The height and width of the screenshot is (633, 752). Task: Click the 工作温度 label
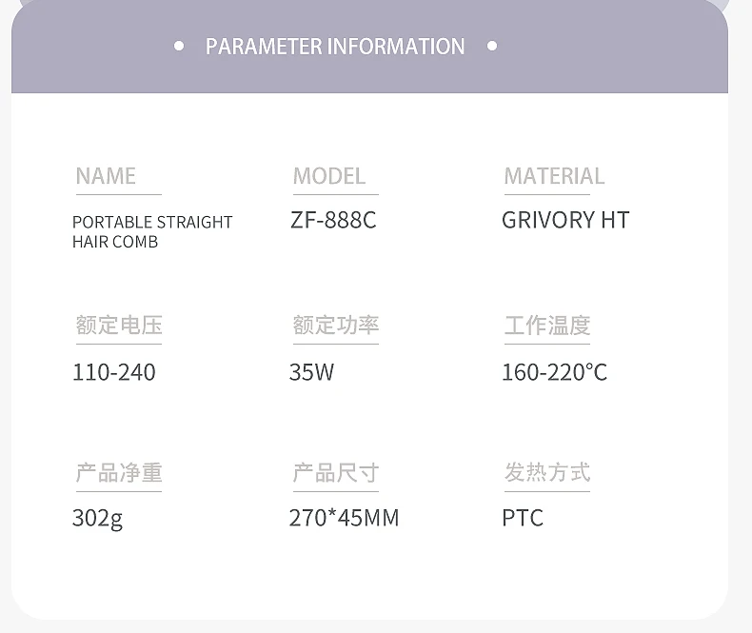pos(547,325)
